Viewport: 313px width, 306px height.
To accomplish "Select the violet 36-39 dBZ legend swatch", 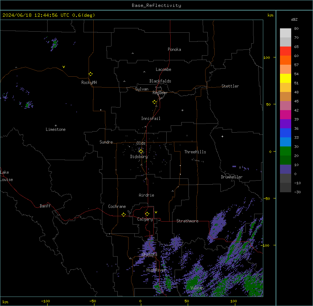I will tap(285, 124).
